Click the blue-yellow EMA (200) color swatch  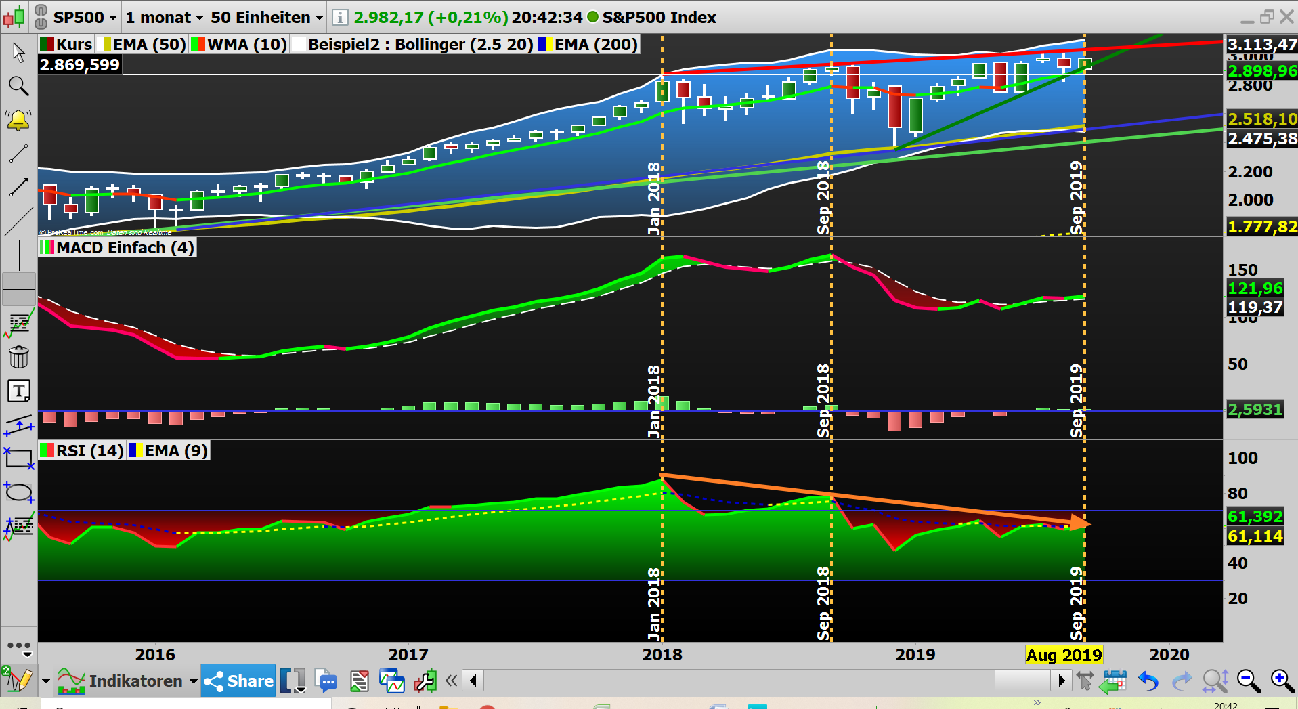(545, 45)
